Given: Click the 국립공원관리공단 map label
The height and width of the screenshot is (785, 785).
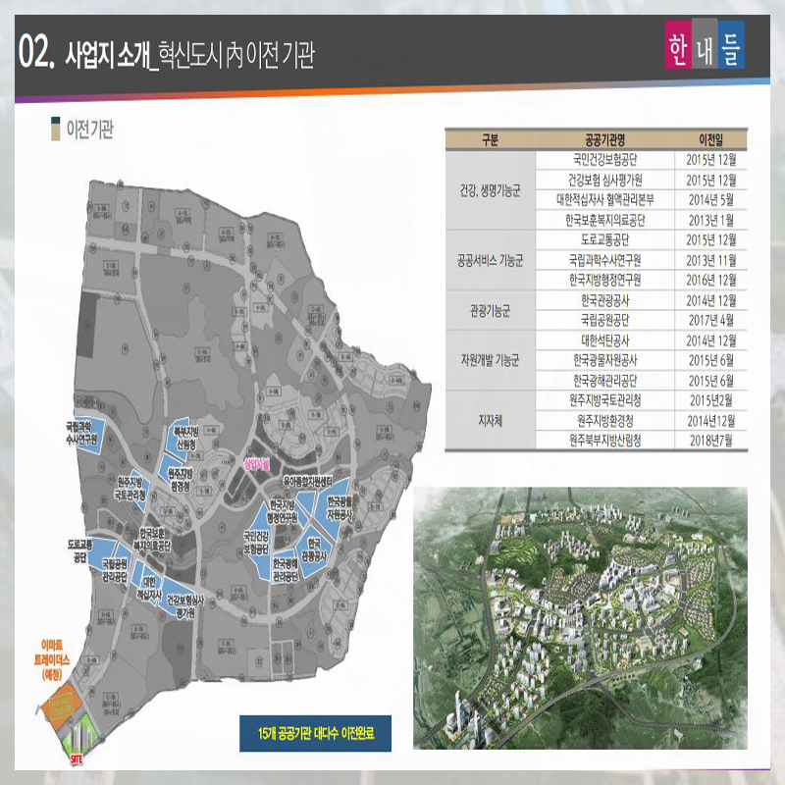Looking at the screenshot, I should click(115, 570).
